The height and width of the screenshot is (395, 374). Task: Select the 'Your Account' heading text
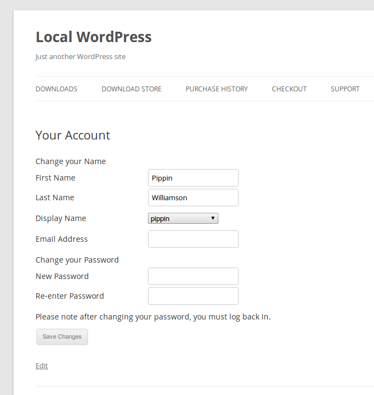[73, 135]
